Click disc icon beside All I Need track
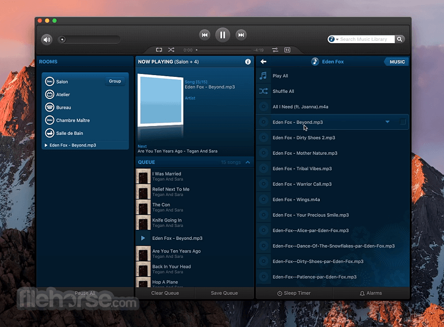The height and width of the screenshot is (327, 444). point(263,107)
